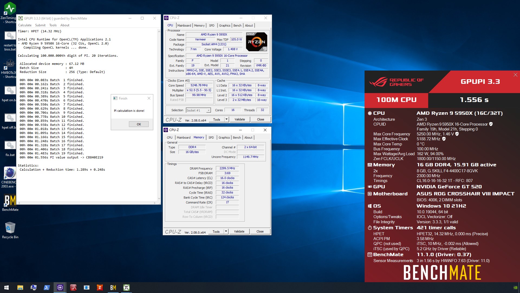Click the 1.556 s result score

pyautogui.click(x=474, y=100)
